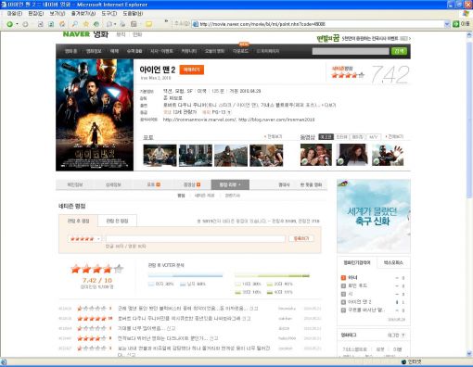The width and height of the screenshot is (473, 367).
Task: Click the Home icon in the toolbar
Action: click(x=62, y=24)
